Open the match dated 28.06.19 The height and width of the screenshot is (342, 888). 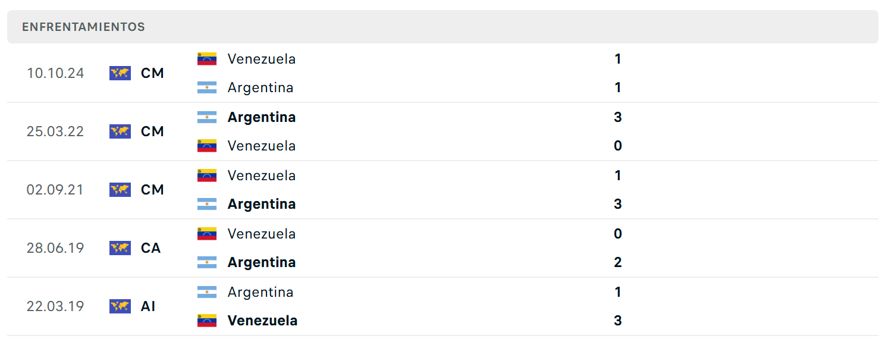pos(443,248)
